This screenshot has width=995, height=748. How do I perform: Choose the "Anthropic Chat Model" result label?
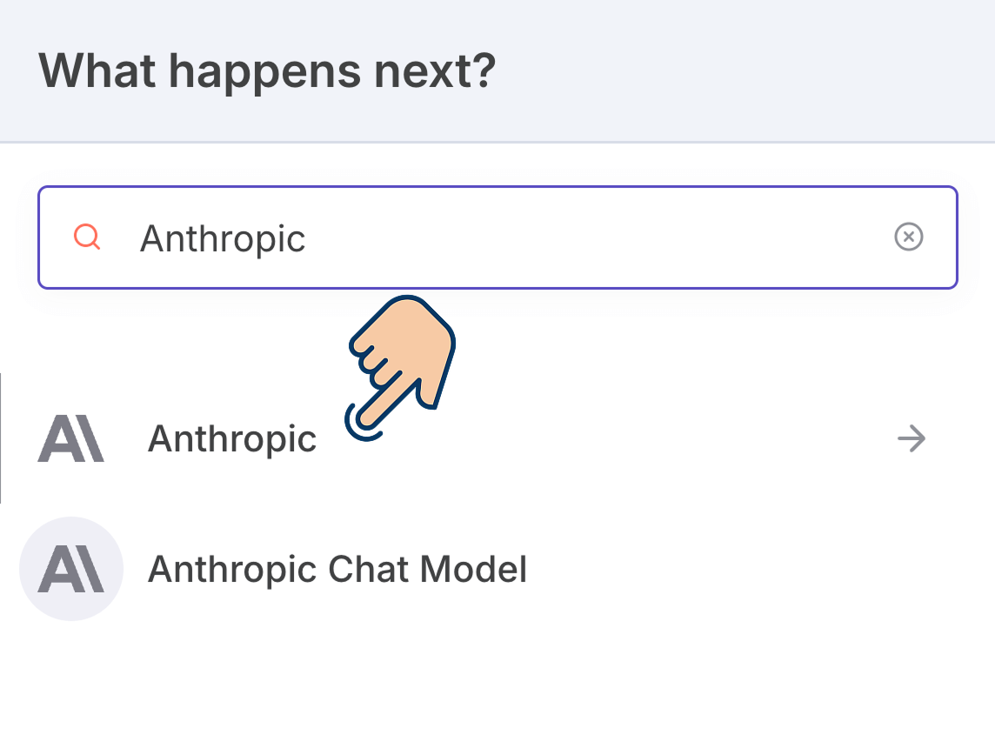[337, 569]
